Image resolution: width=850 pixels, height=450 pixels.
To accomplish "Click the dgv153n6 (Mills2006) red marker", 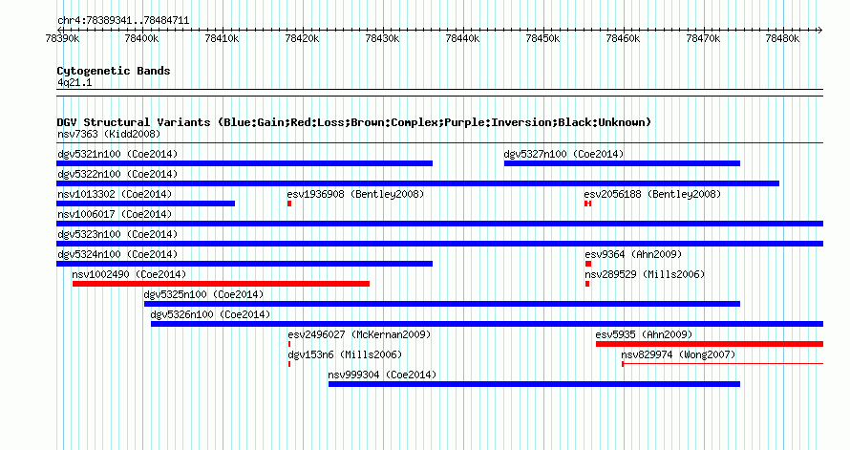I will coord(289,364).
